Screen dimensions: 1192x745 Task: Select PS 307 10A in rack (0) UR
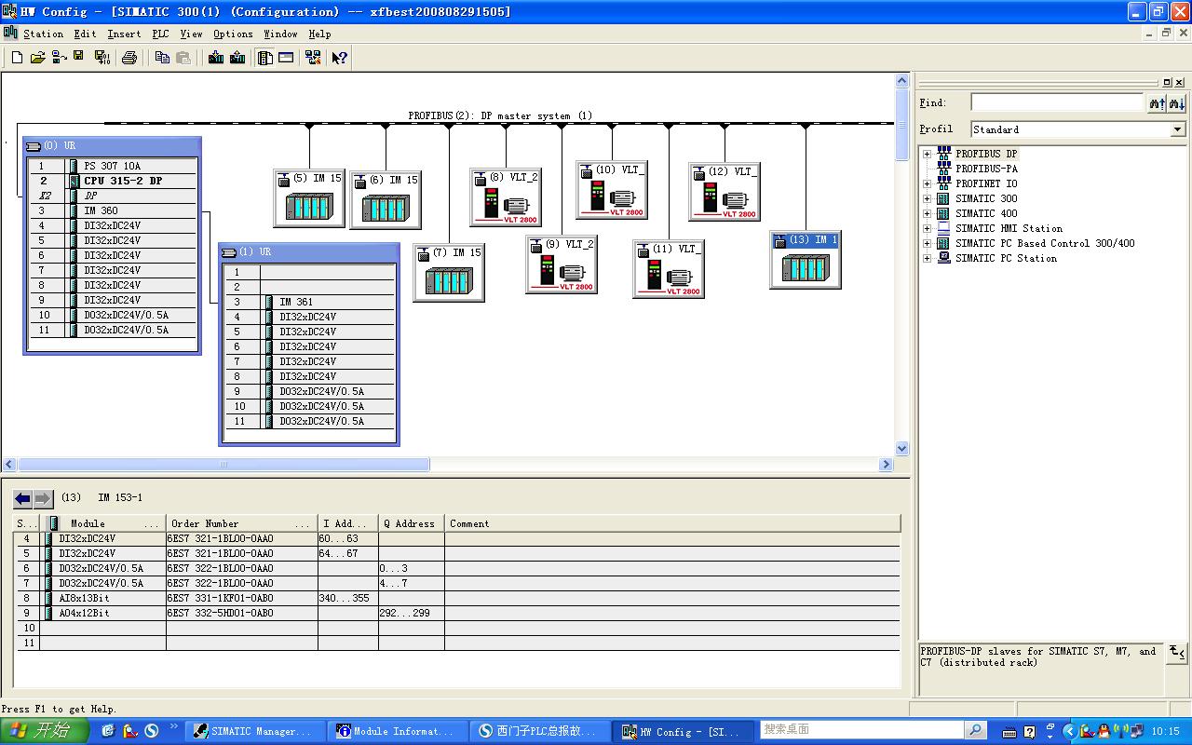click(x=112, y=166)
